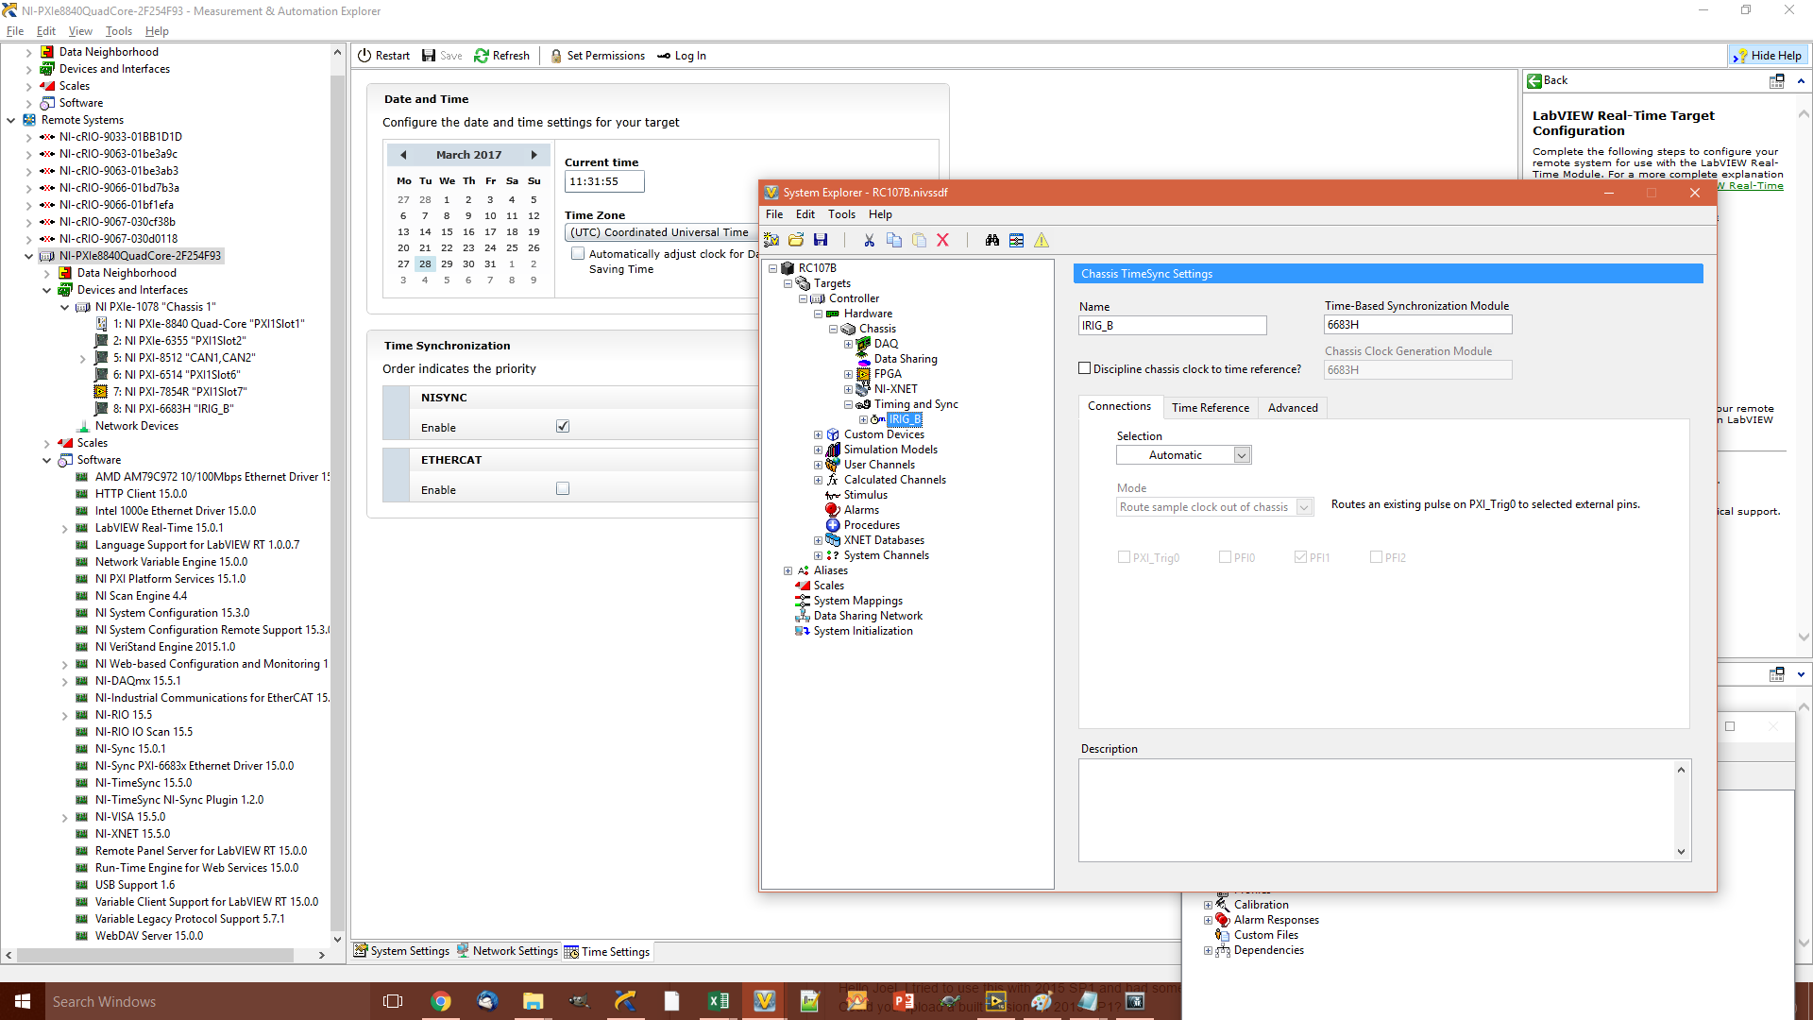Toggle PFI1 checkbox
The width and height of the screenshot is (1813, 1020).
(x=1300, y=557)
